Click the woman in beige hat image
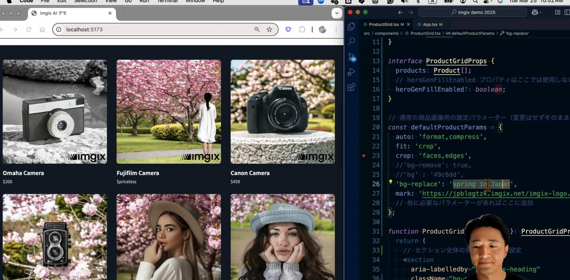This screenshot has width=570, height=280. [x=169, y=237]
